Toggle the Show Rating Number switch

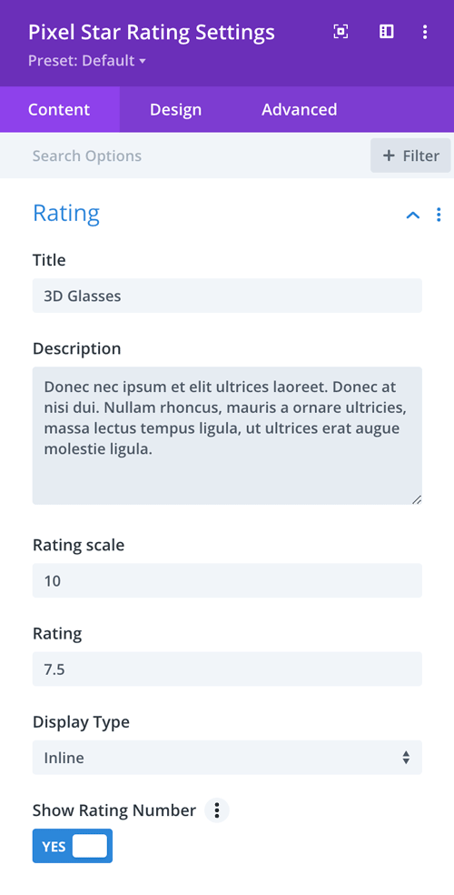point(73,846)
